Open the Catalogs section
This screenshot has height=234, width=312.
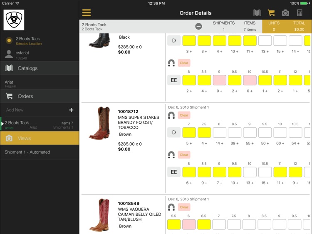coord(27,68)
